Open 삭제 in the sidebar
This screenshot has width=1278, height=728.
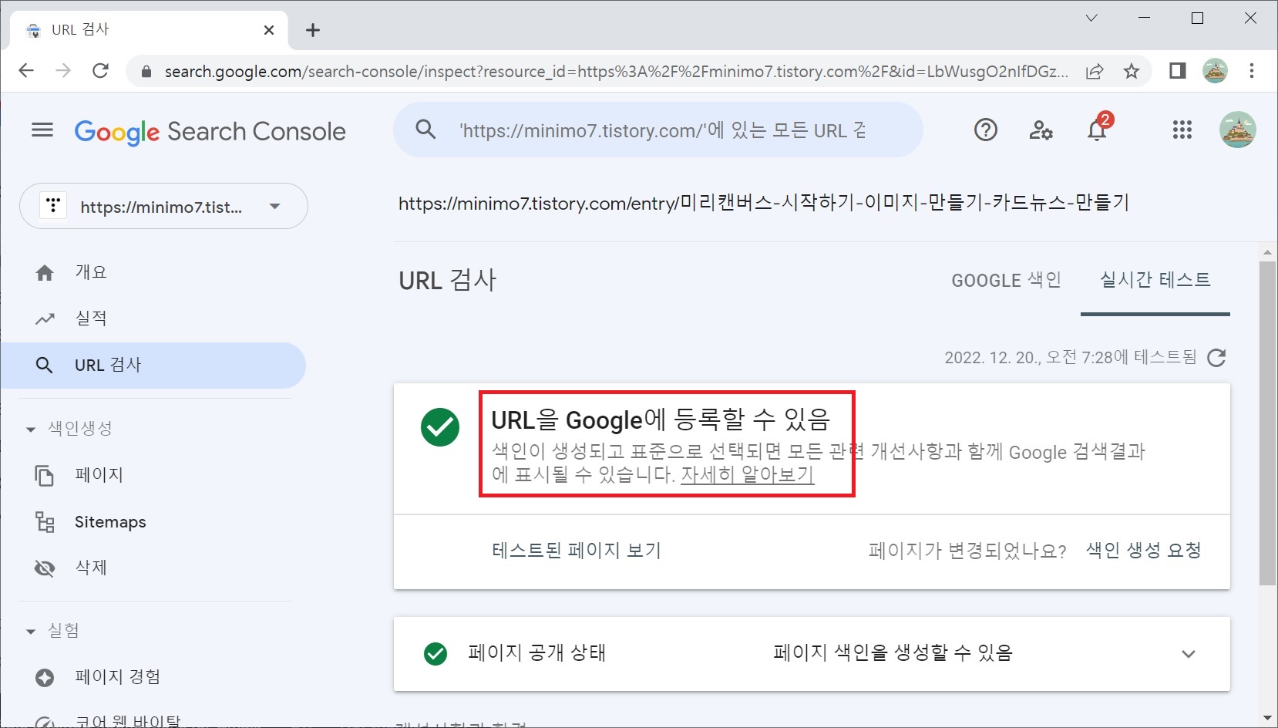[x=91, y=568]
